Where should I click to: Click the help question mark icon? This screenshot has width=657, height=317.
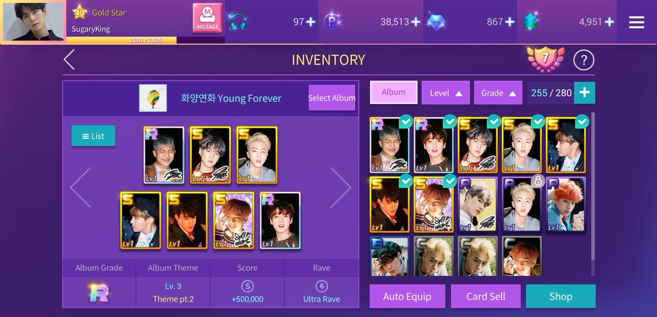click(x=584, y=60)
